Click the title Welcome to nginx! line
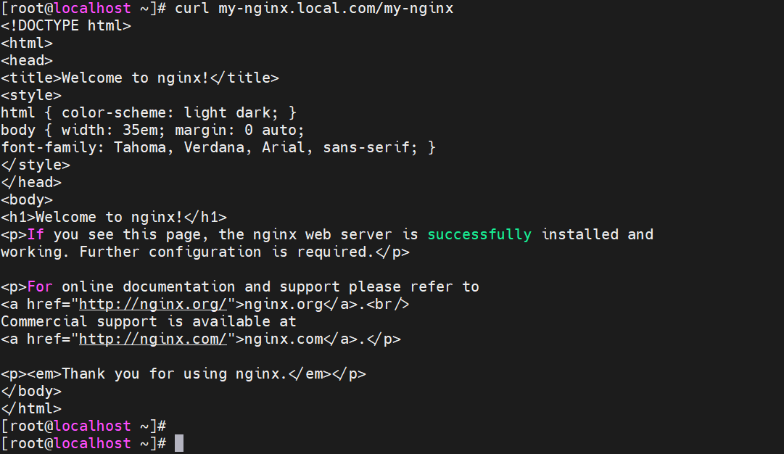The width and height of the screenshot is (784, 454). click(x=140, y=78)
